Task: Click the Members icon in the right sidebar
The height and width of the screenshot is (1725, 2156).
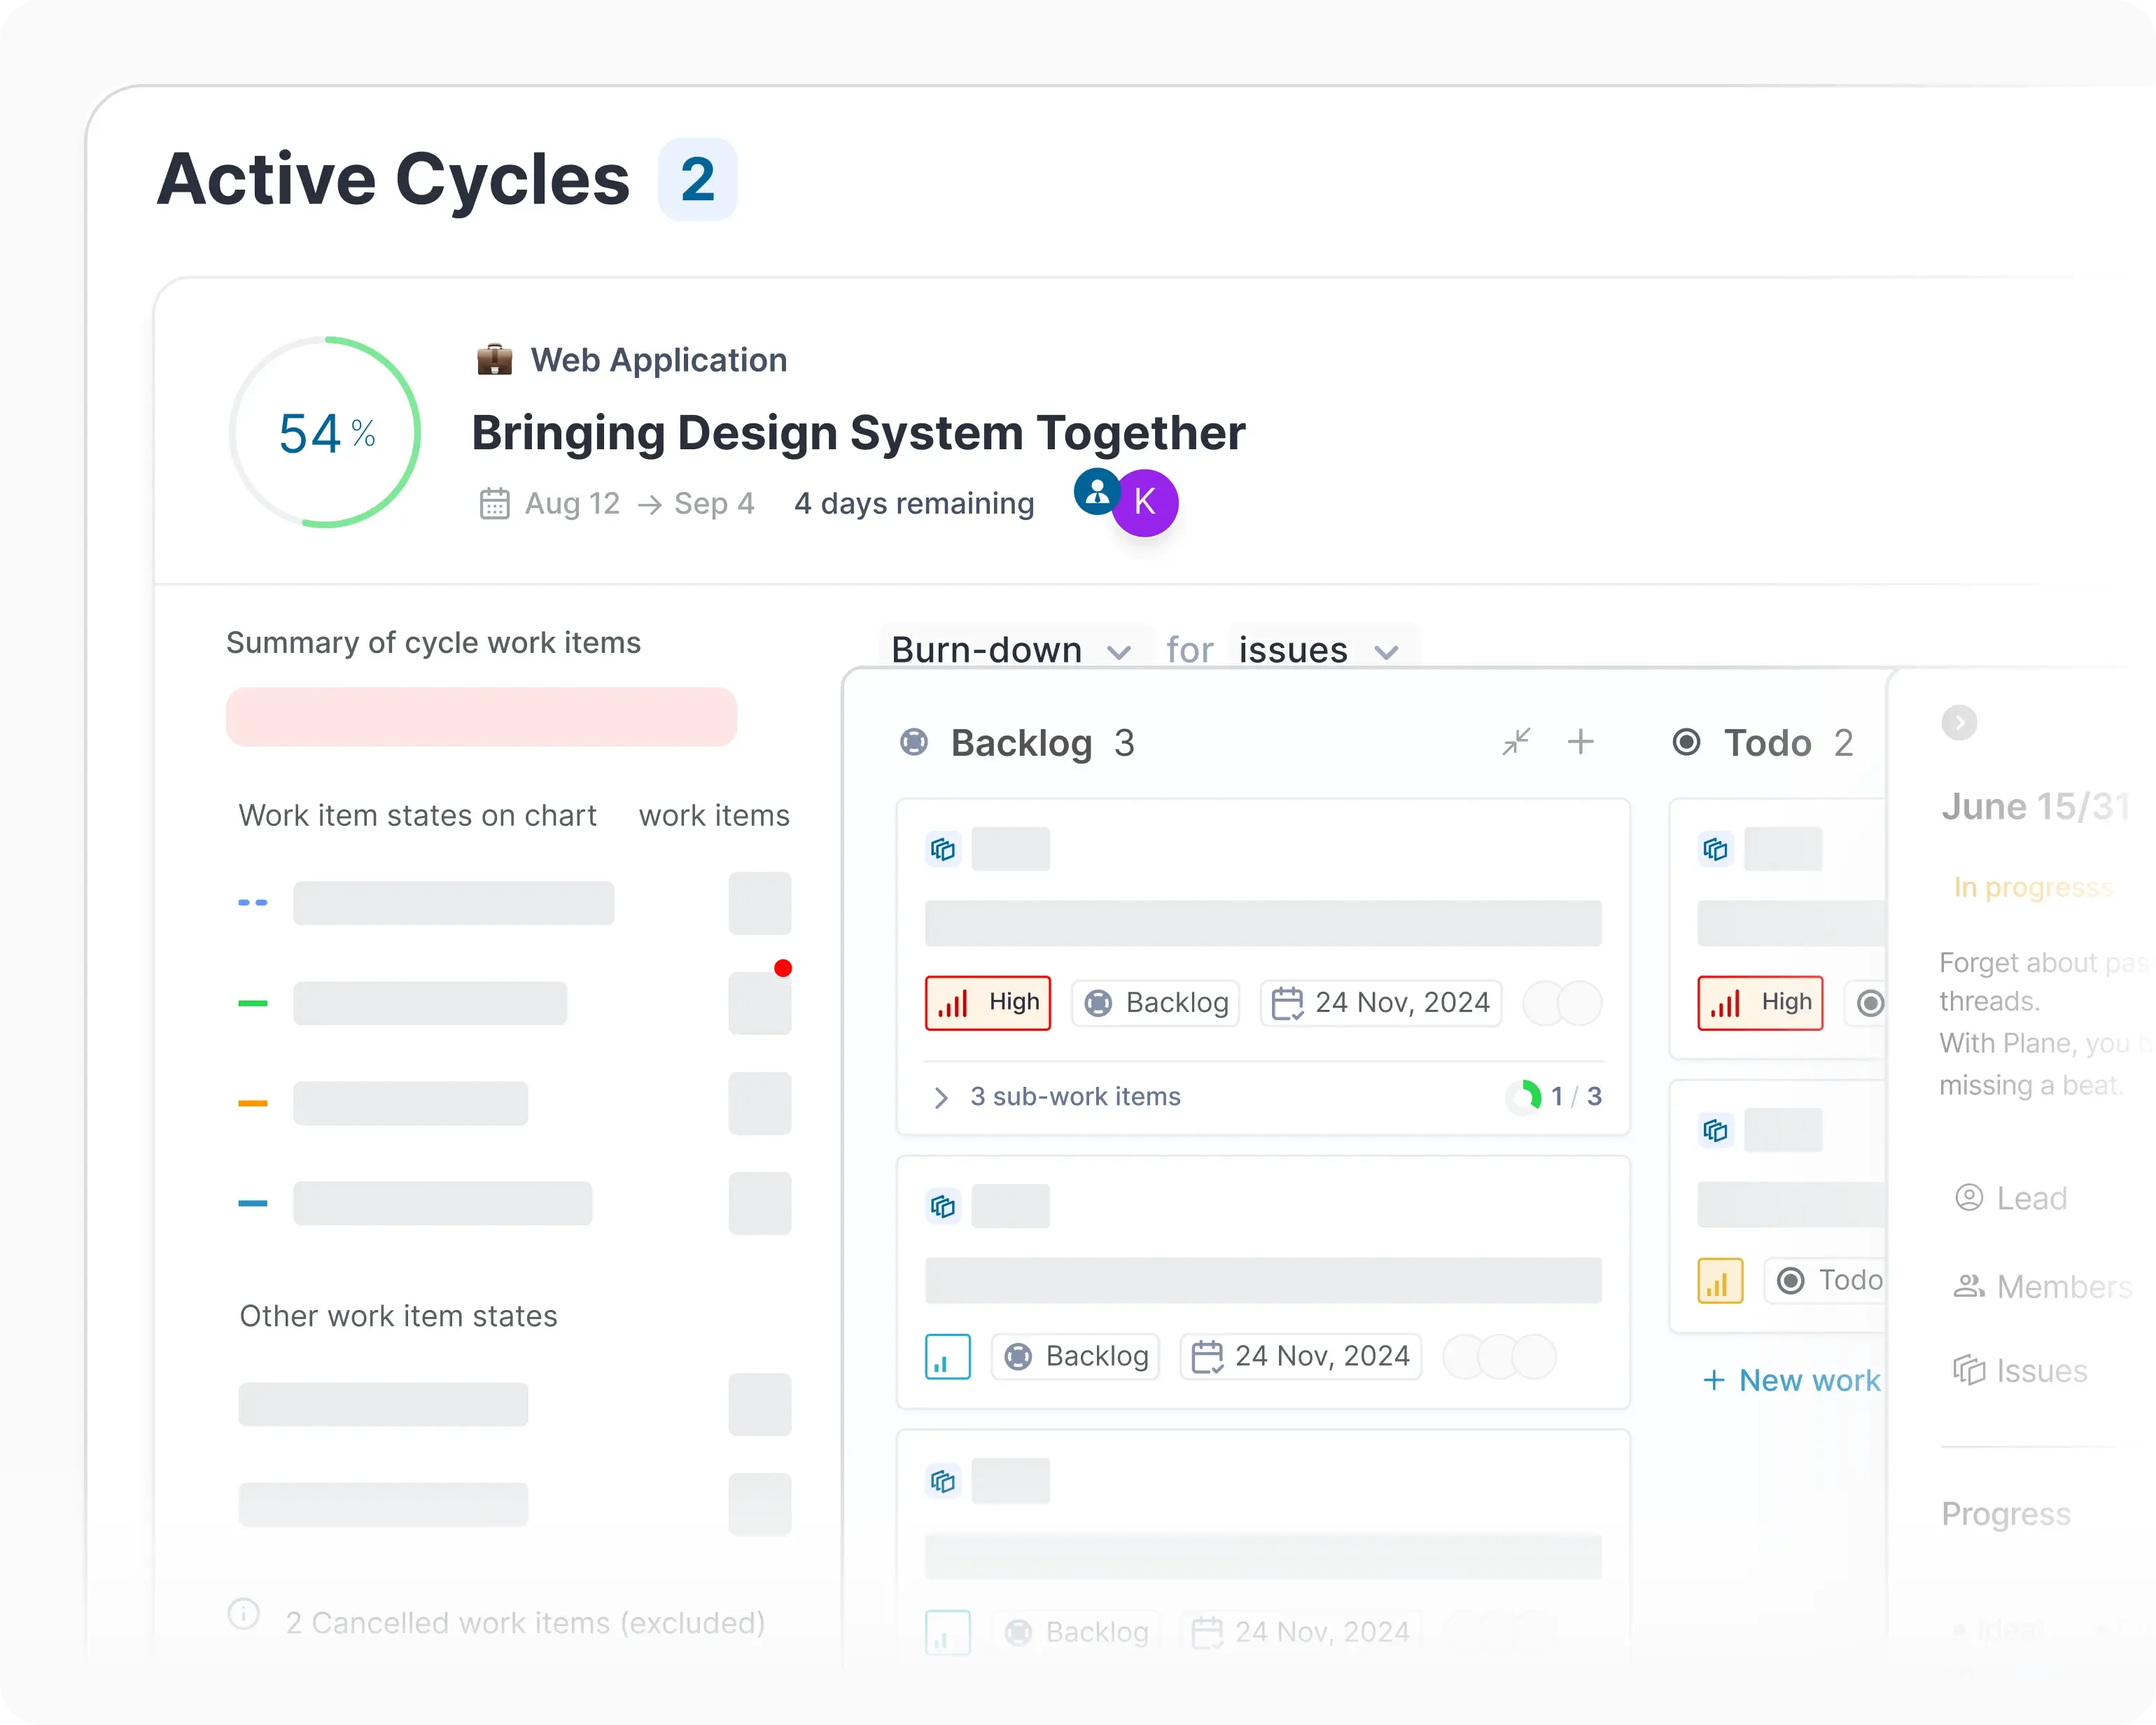Action: [1969, 1286]
